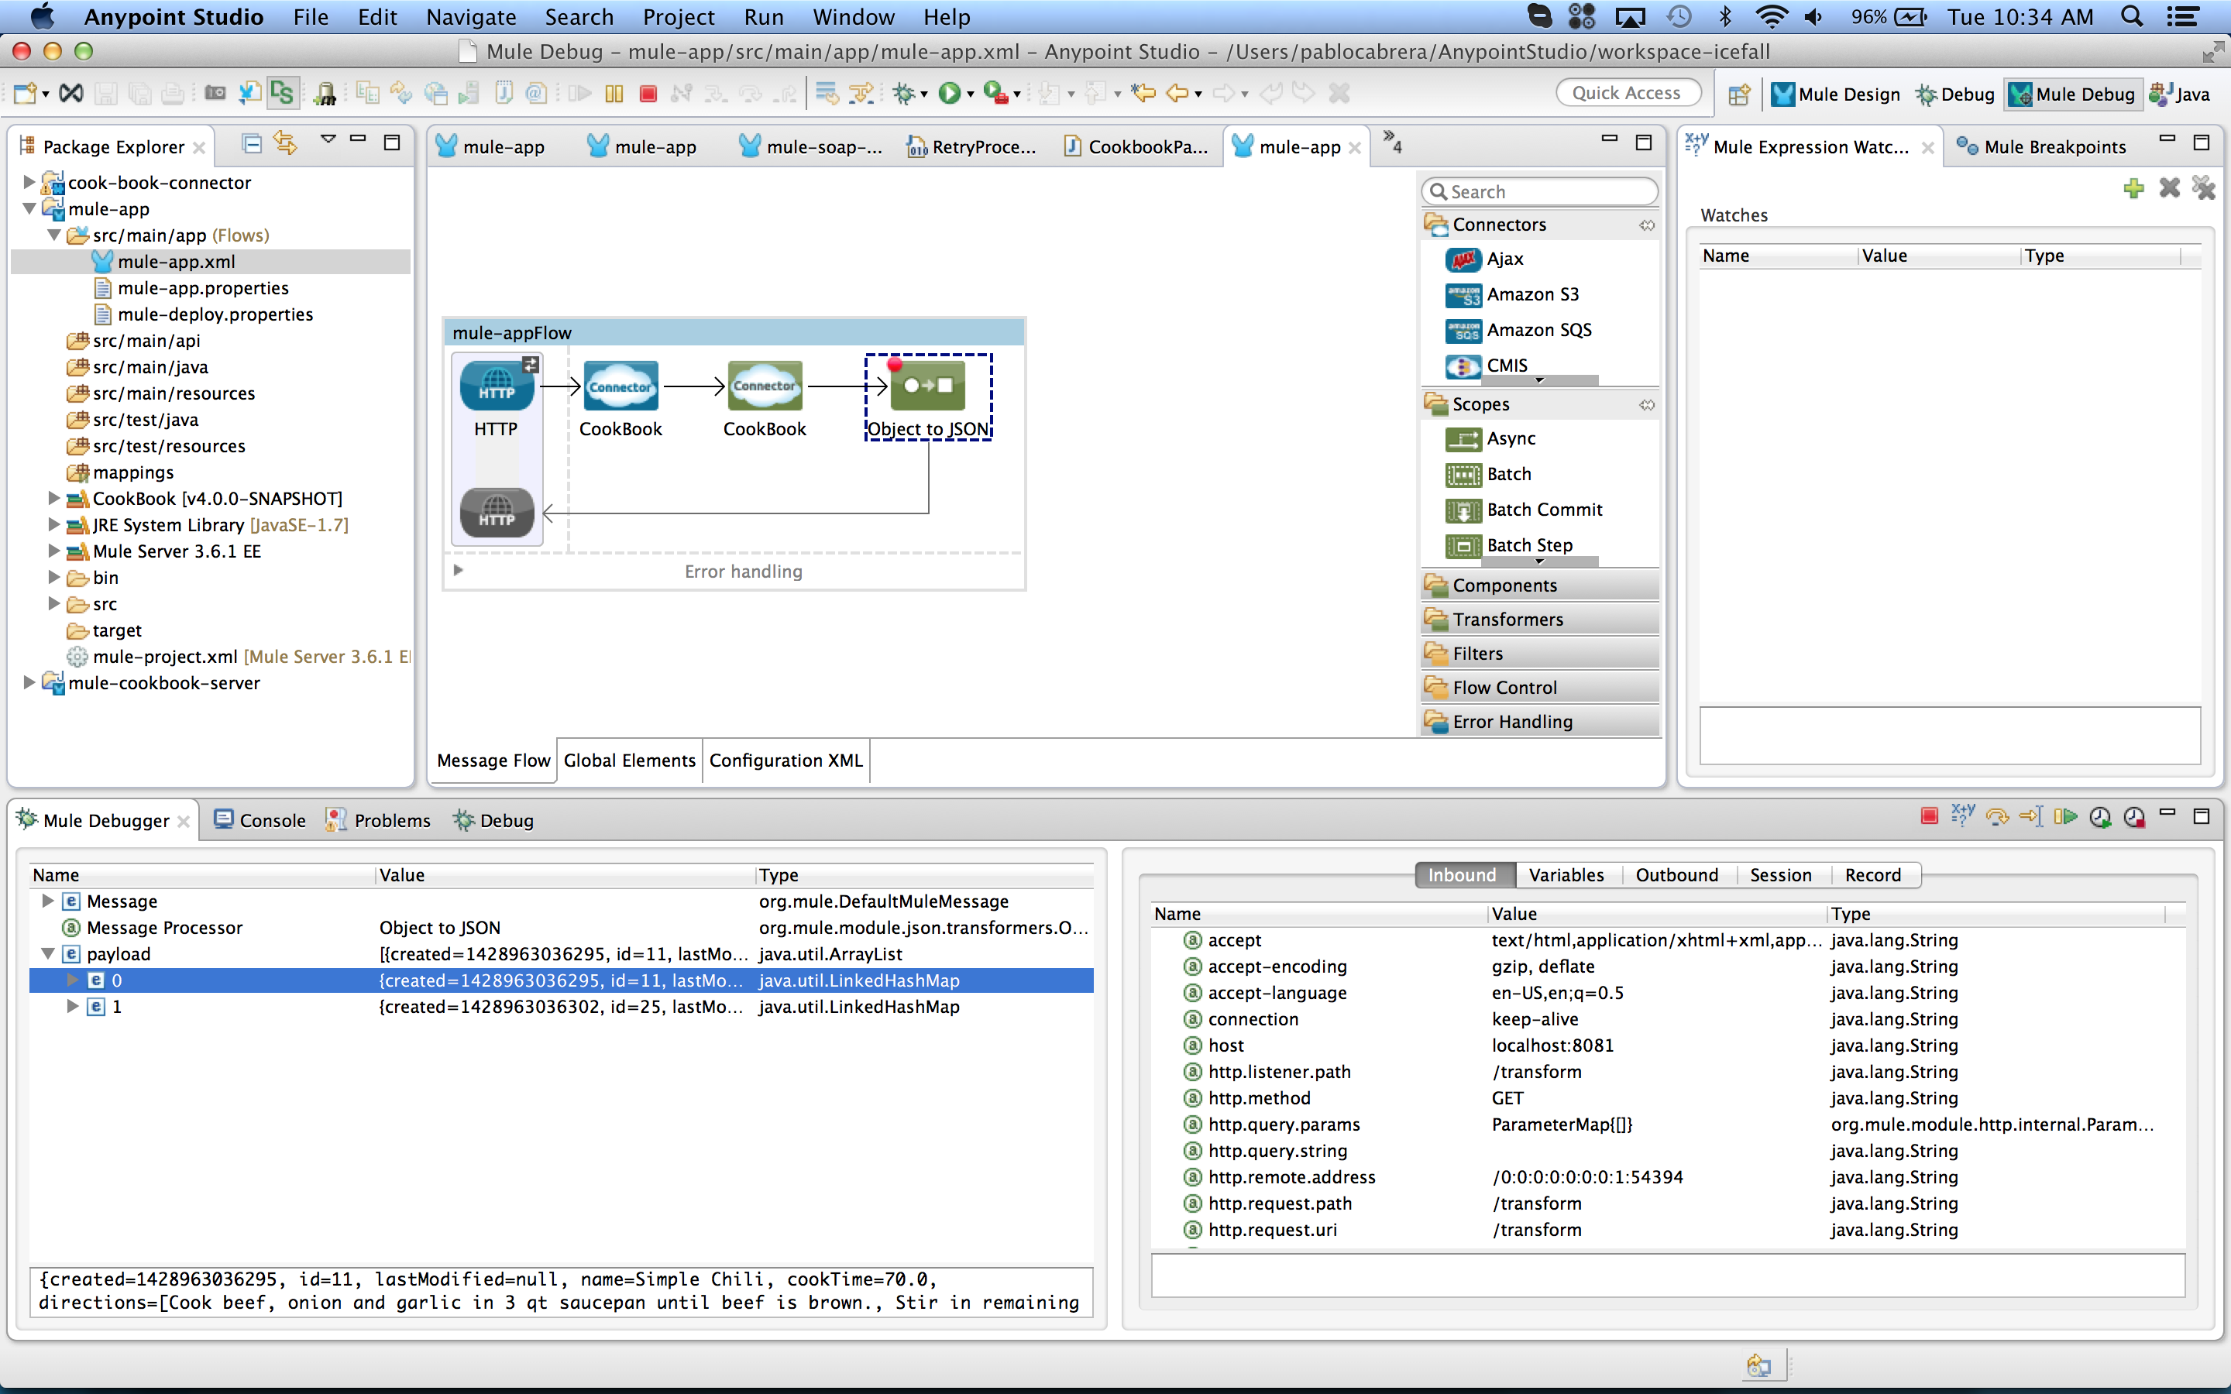
Task: Click the Inbound tab in debugger panel
Action: 1460,875
